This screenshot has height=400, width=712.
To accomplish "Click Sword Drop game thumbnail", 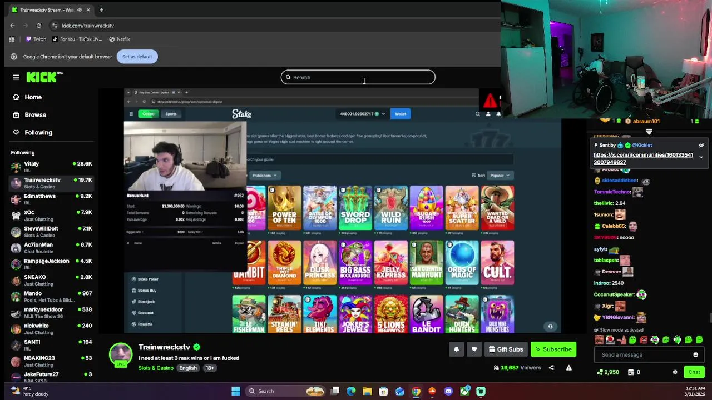I will [355, 208].
